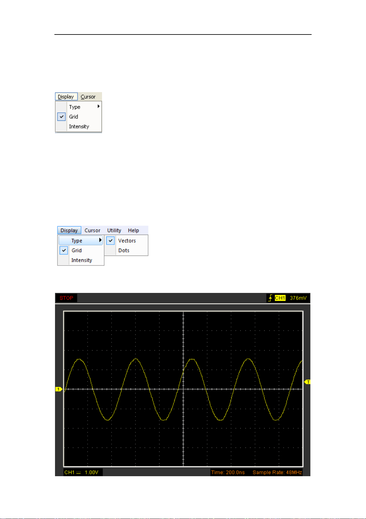Viewport: 366px width, 519px height.
Task: Click the 376mV trigger level value
Action: click(298, 298)
